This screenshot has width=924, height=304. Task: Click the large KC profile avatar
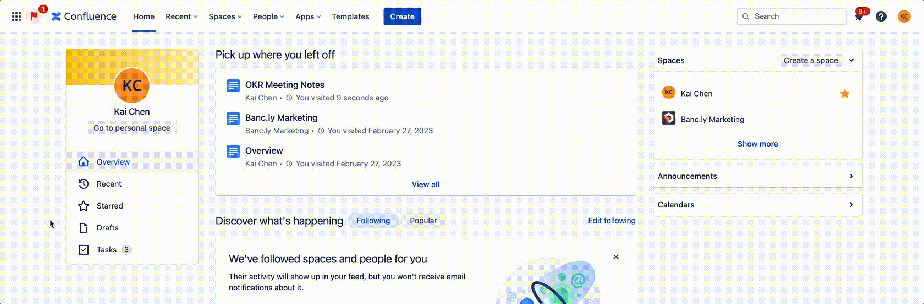(132, 86)
